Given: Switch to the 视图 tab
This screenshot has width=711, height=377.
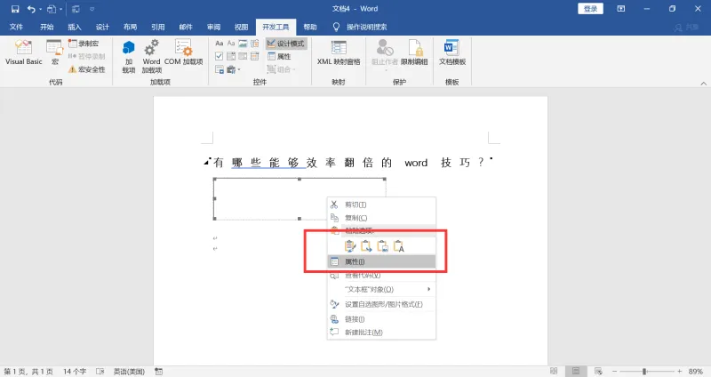Looking at the screenshot, I should tap(241, 28).
